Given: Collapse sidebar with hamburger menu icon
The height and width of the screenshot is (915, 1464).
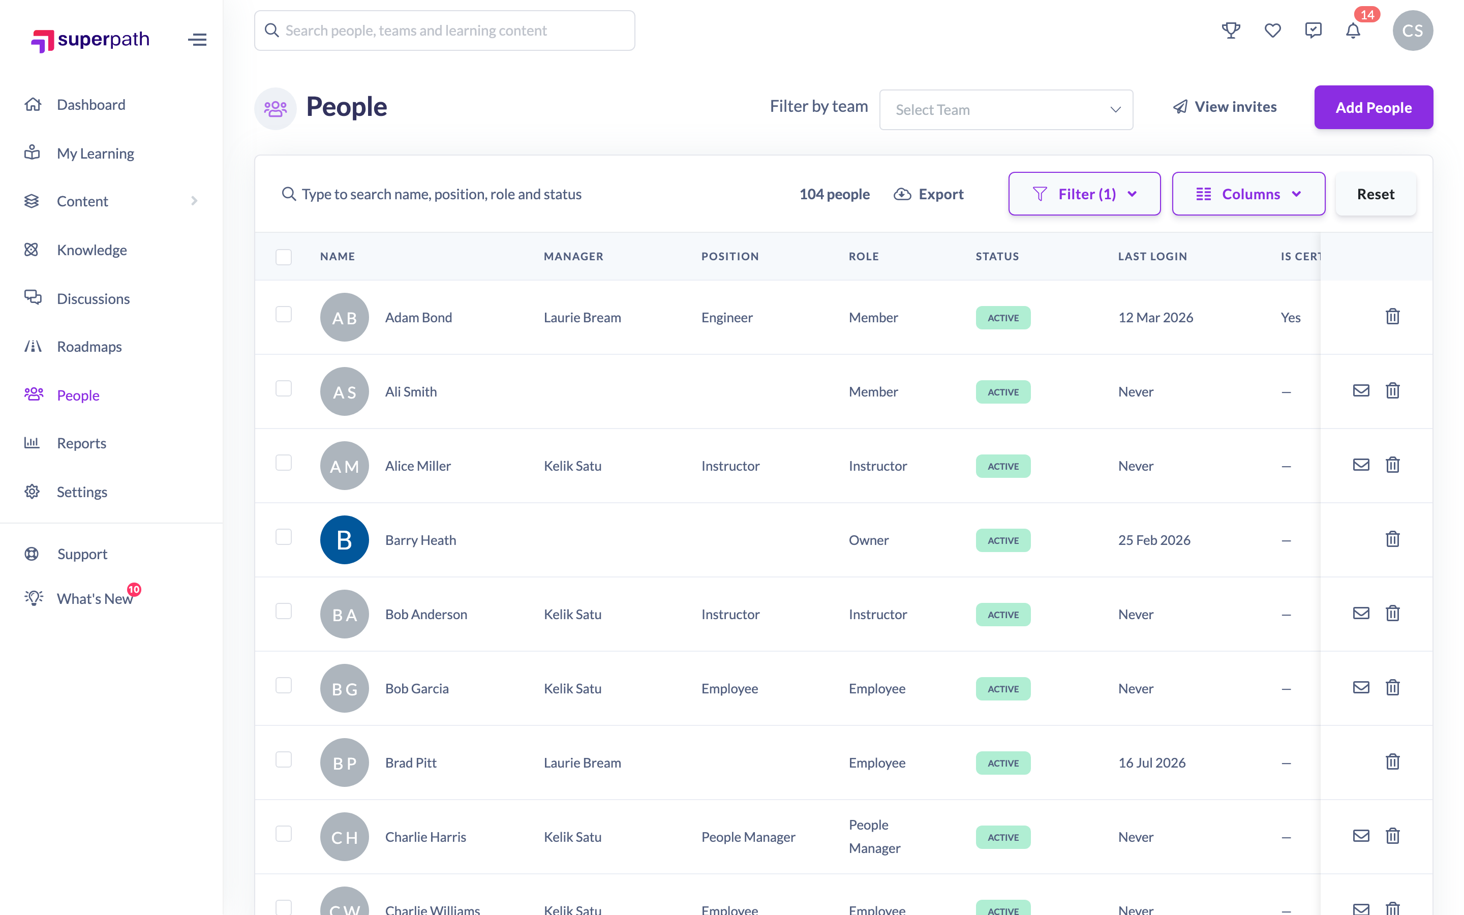Looking at the screenshot, I should click(197, 40).
